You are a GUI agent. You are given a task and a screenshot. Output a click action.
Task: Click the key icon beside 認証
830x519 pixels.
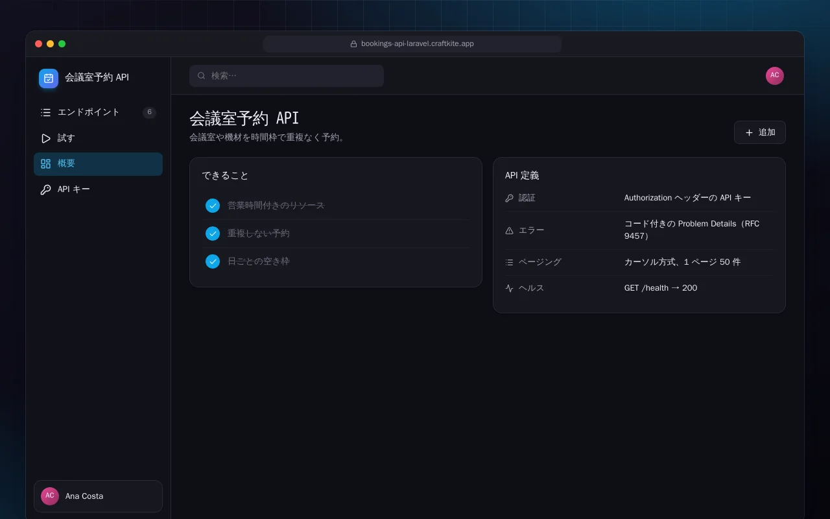tap(509, 199)
